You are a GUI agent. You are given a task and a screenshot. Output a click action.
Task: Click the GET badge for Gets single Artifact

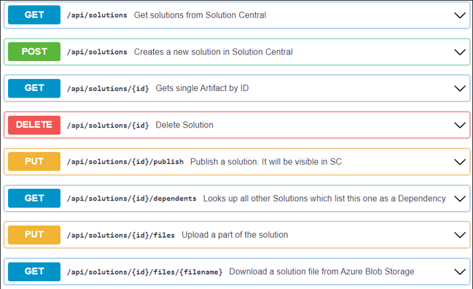[x=34, y=88]
